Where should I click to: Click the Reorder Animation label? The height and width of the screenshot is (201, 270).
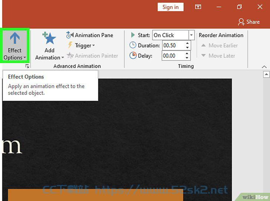[221, 35]
